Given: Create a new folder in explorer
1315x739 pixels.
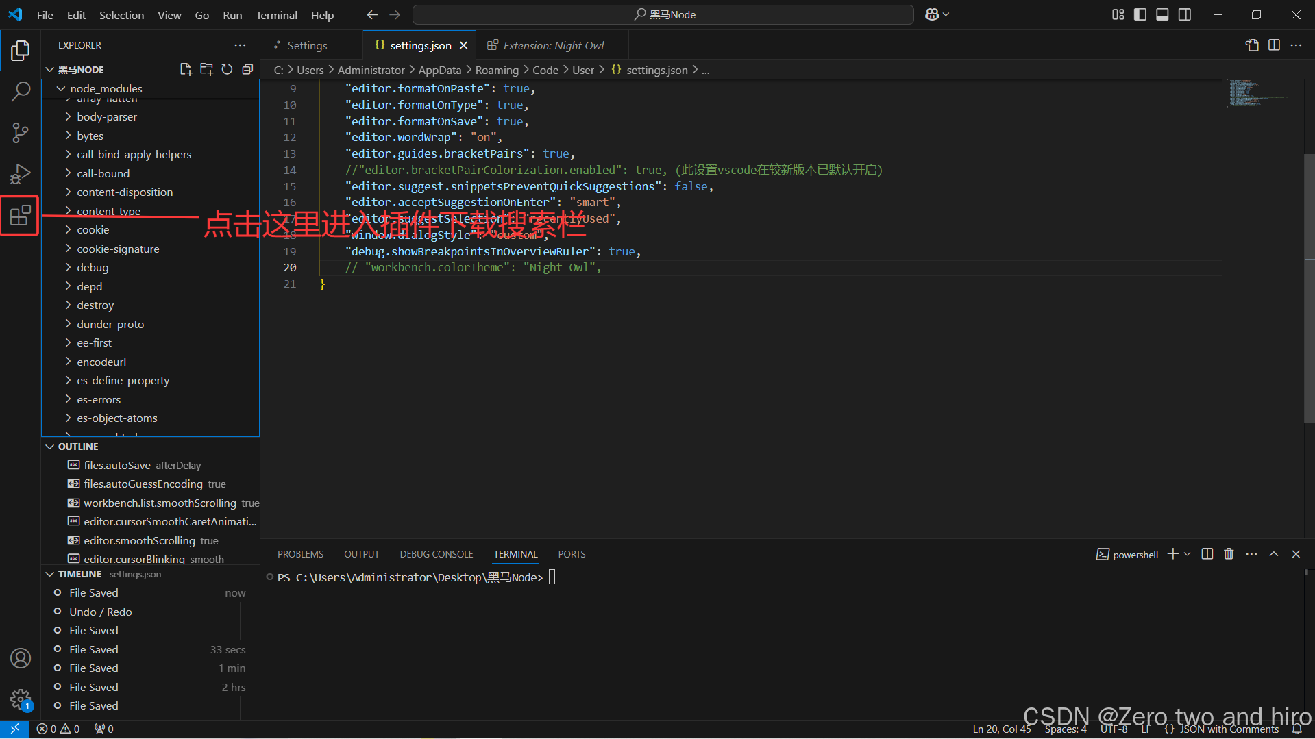Looking at the screenshot, I should click(x=206, y=69).
